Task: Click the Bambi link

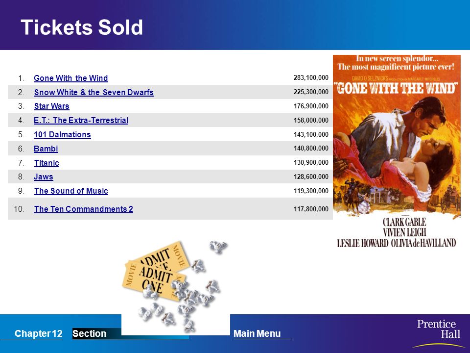Action: [46, 149]
